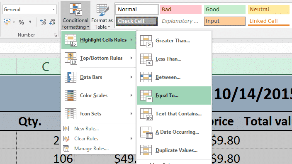
Task: Select Between rule
Action: coord(174,77)
